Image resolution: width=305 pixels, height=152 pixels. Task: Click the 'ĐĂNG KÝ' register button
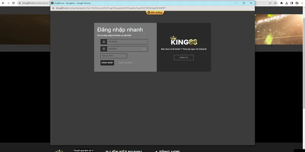[184, 58]
